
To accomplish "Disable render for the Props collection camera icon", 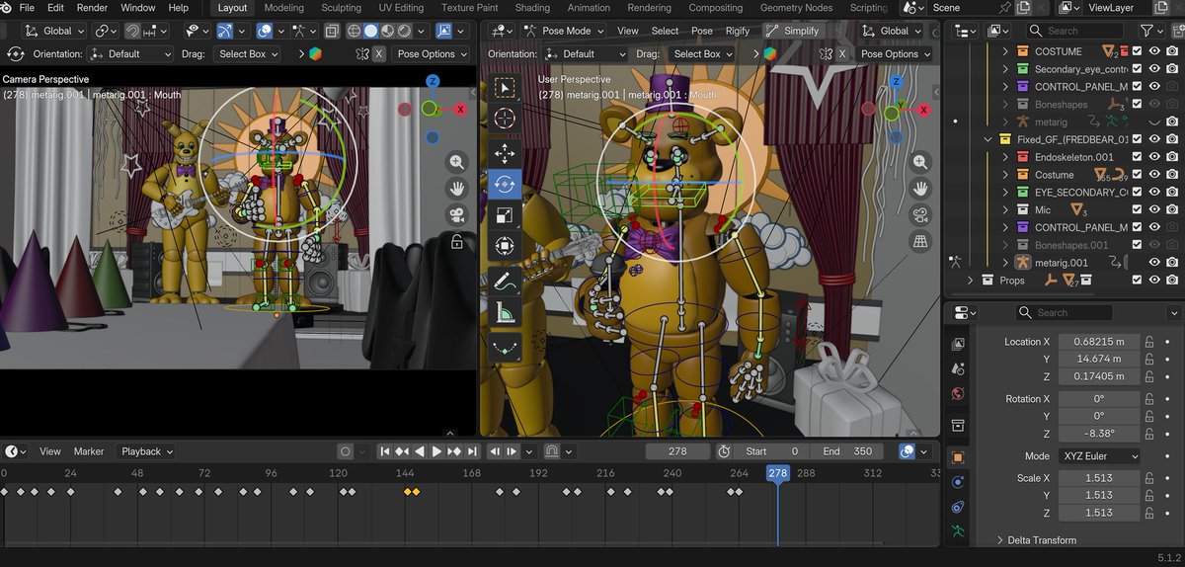I will click(x=1171, y=281).
